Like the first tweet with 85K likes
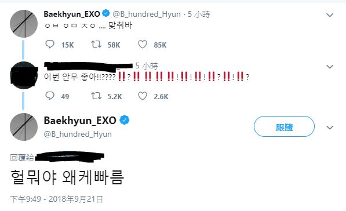 tap(143, 45)
